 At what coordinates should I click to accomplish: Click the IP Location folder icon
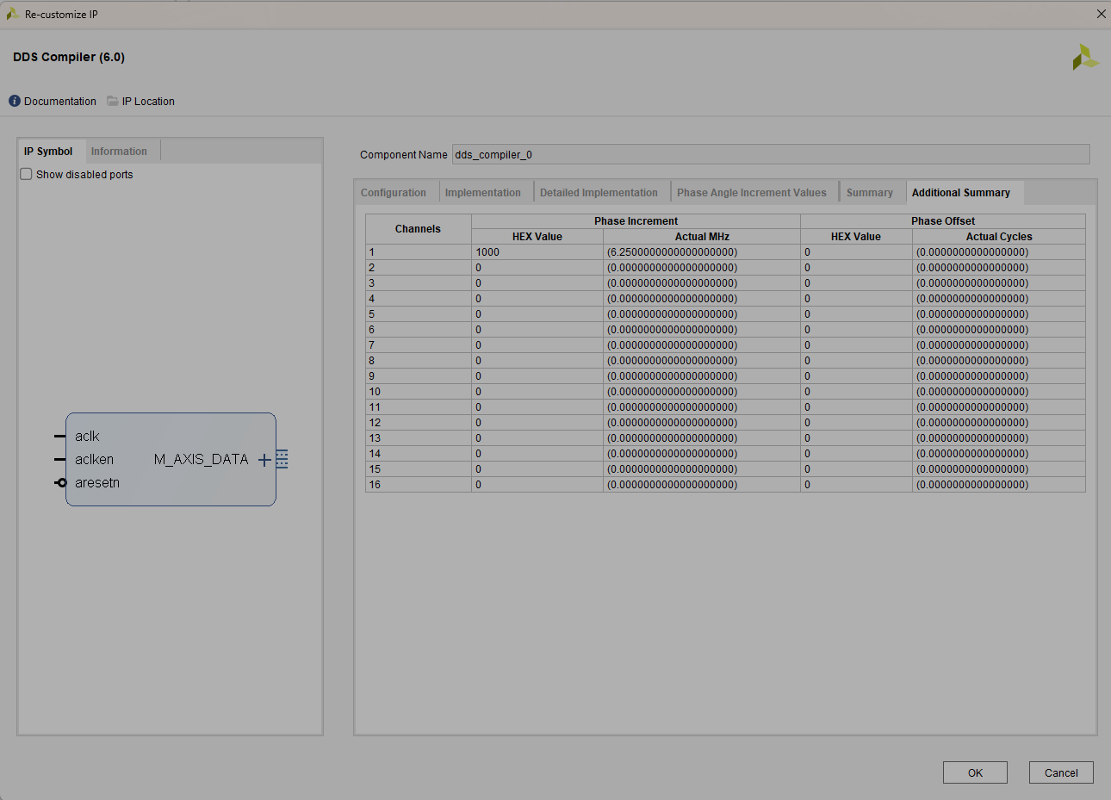[113, 101]
